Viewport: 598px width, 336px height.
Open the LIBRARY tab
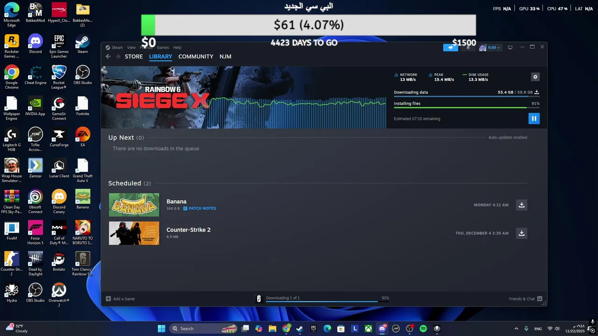coord(161,56)
